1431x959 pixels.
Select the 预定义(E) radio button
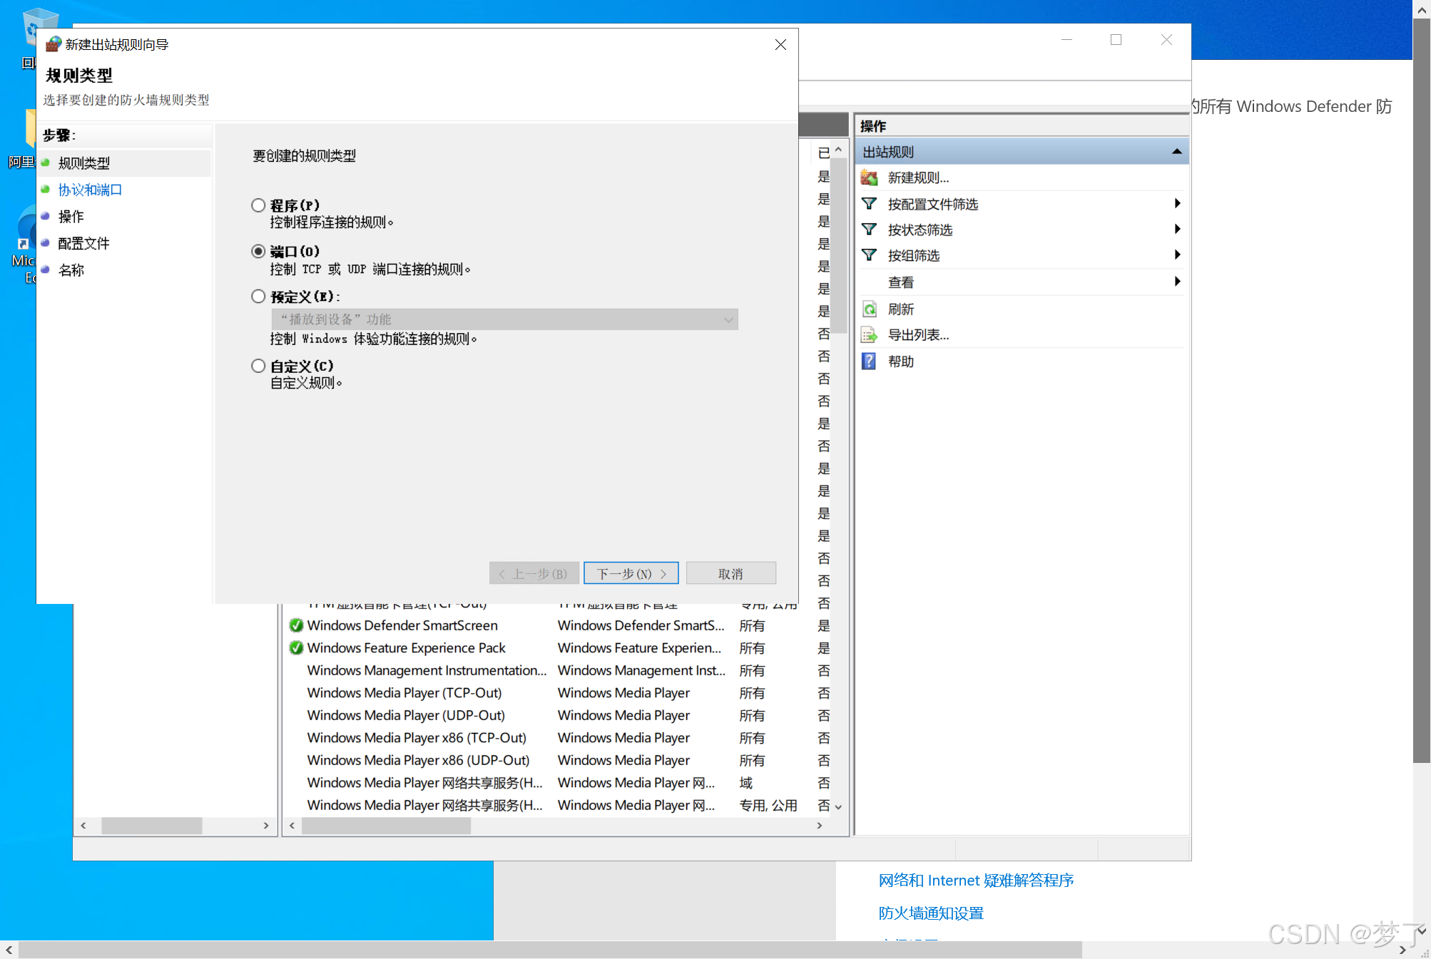click(258, 296)
